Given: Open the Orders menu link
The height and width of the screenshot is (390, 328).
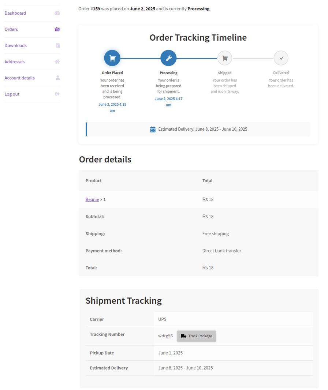Looking at the screenshot, I should point(11,29).
